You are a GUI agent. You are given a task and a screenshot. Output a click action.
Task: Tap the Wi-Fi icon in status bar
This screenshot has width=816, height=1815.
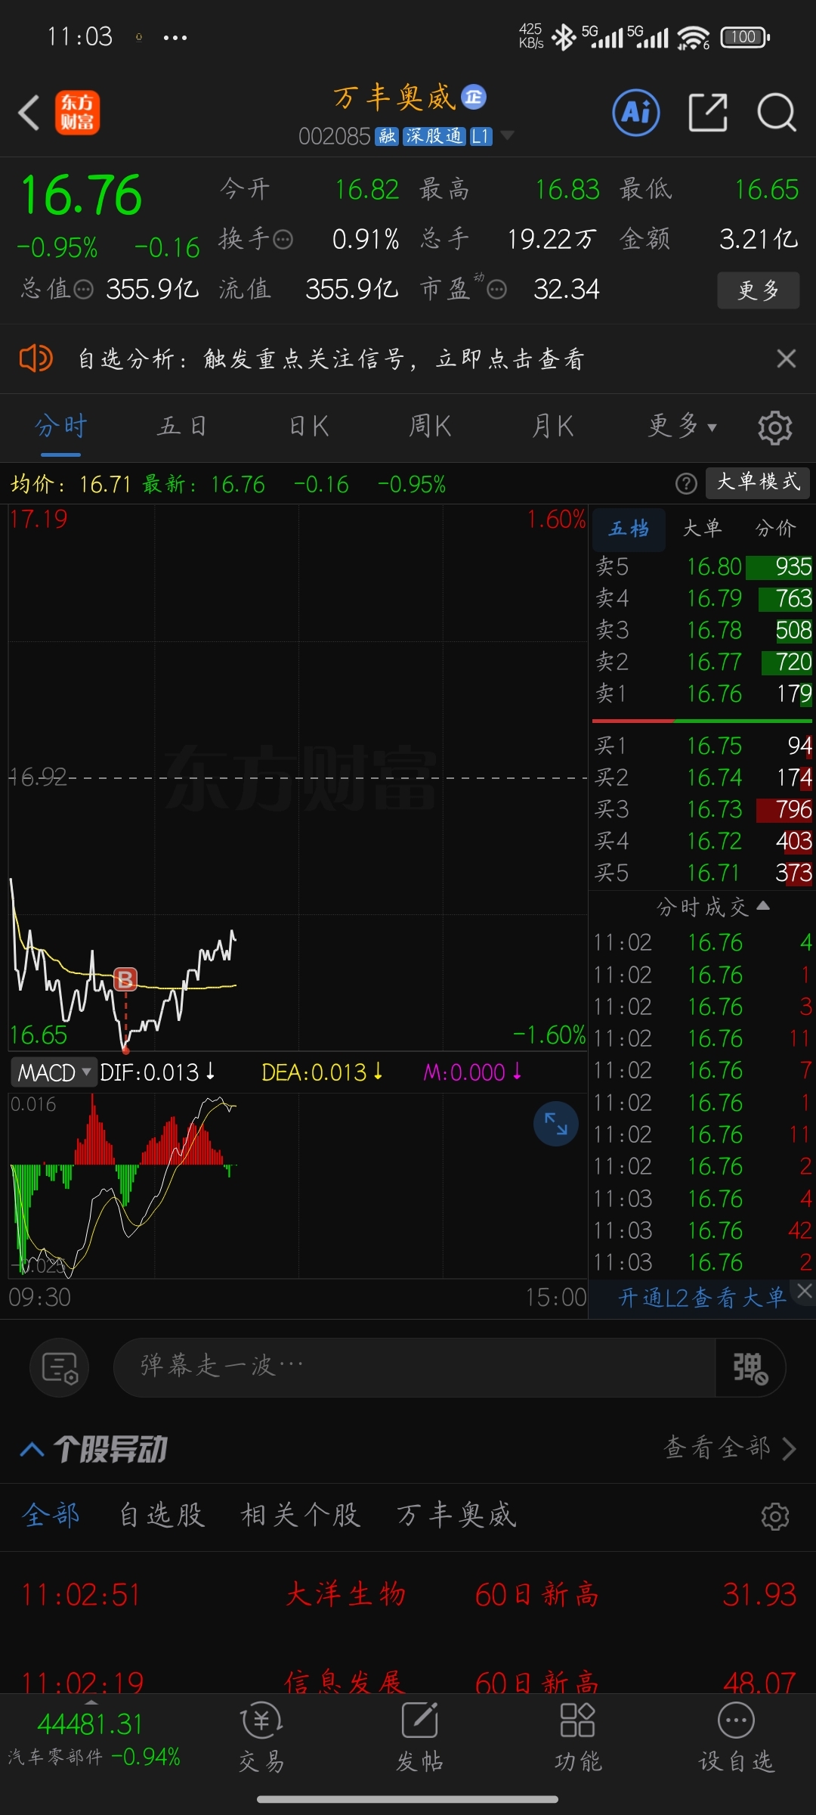693,37
